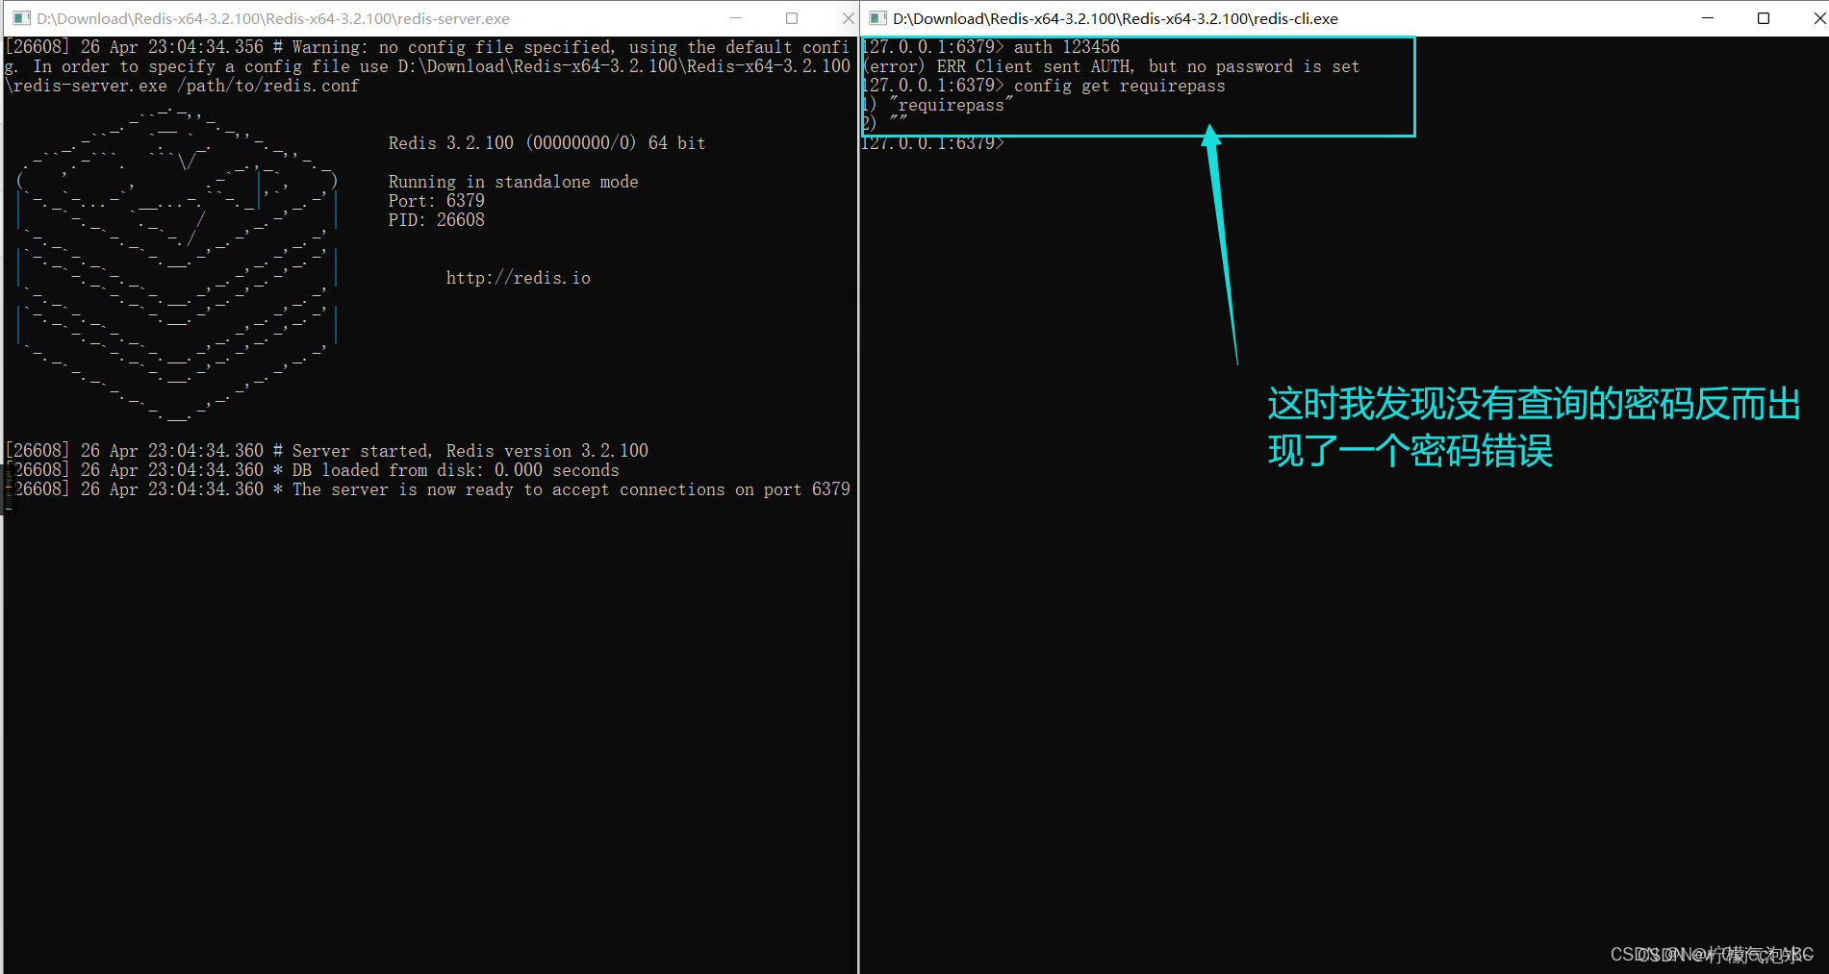Click the 'Running in standalone mode' text

(513, 182)
